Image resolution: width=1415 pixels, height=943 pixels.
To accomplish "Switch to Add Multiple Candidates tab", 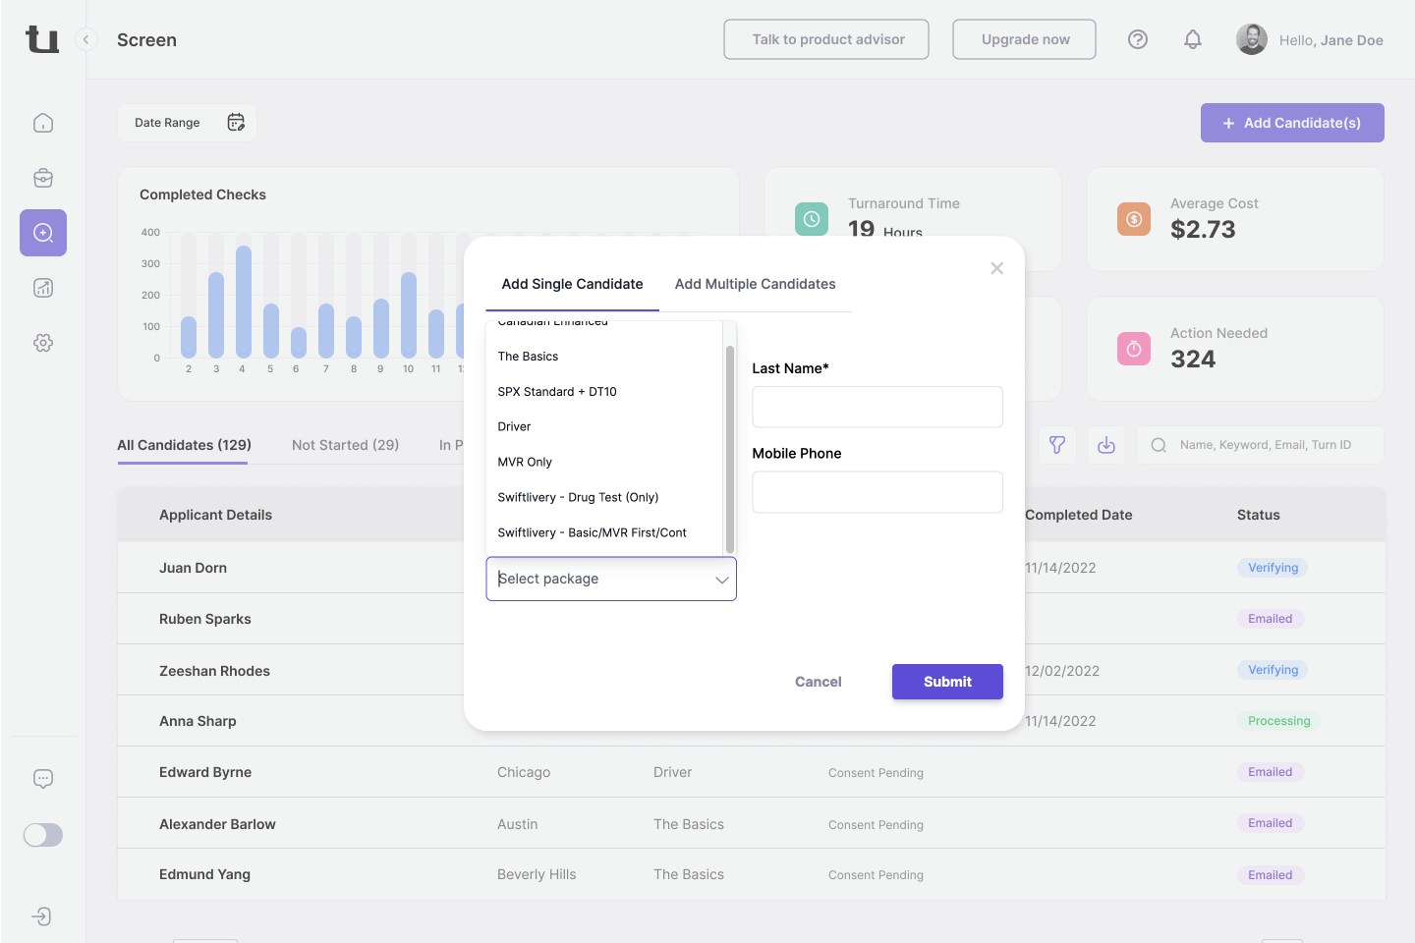I will pyautogui.click(x=755, y=284).
